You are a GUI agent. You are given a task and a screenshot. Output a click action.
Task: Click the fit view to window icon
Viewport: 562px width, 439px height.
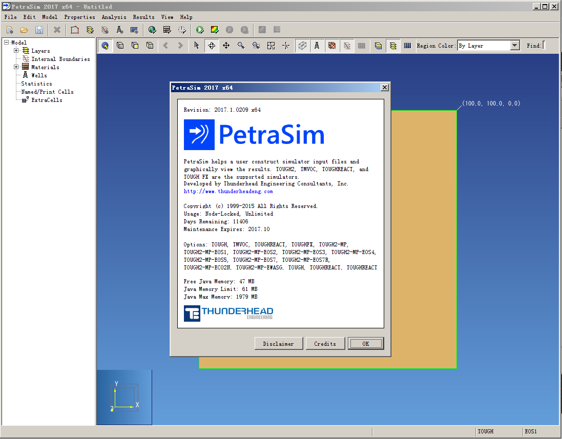point(271,46)
